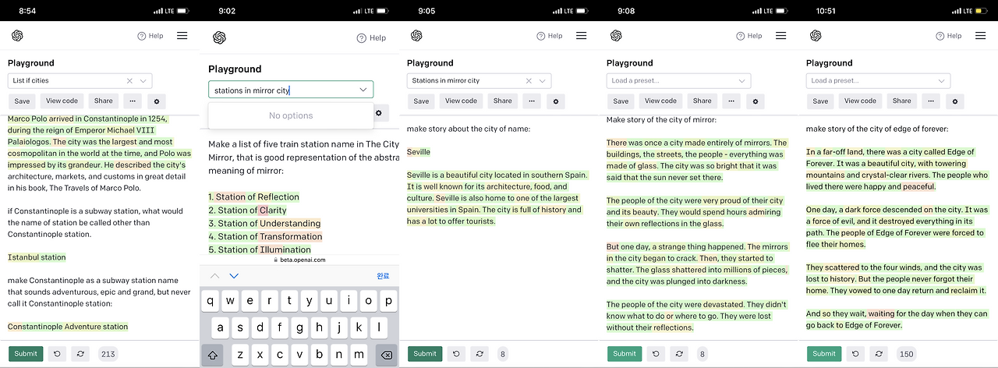This screenshot has height=368, width=998.
Task: Click the "No options" dropdown message
Action: 291,115
